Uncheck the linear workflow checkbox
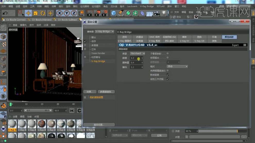The height and width of the screenshot is (143, 255). click(x=168, y=79)
